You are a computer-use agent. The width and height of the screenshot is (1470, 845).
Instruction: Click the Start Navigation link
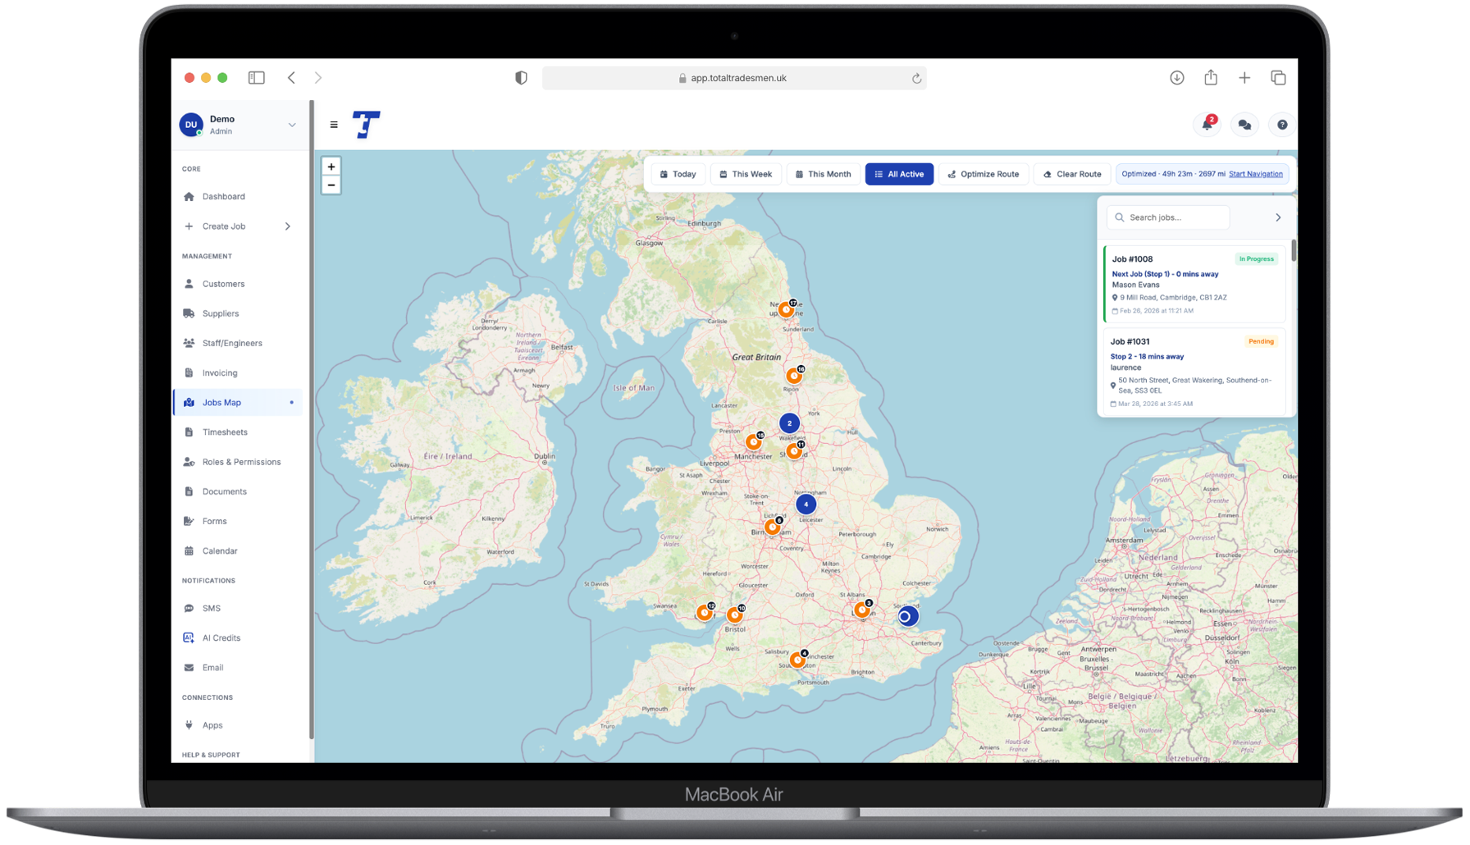coord(1256,174)
